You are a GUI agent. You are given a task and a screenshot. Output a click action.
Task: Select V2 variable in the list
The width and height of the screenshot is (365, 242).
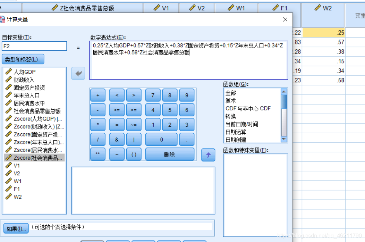coord(17,174)
